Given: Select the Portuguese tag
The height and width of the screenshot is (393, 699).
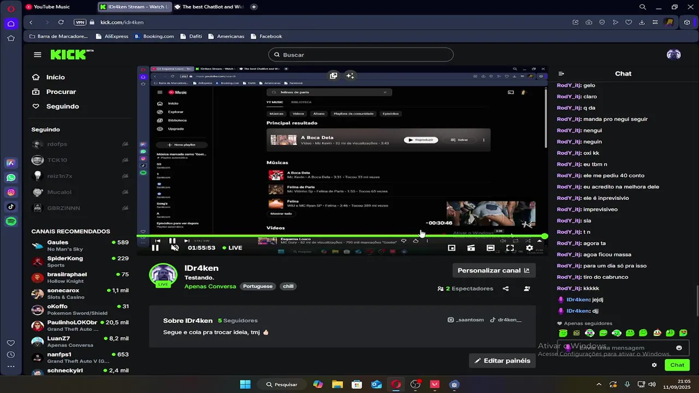Looking at the screenshot, I should 258,286.
